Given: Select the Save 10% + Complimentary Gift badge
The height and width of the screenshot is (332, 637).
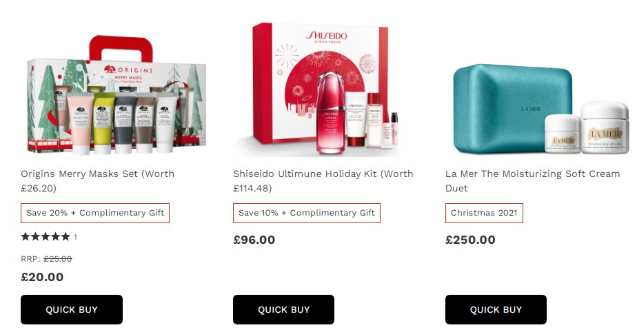Looking at the screenshot, I should pyautogui.click(x=307, y=213).
